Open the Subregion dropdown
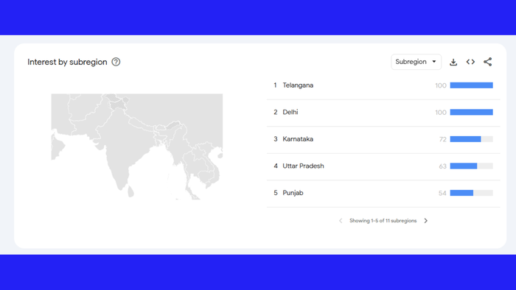Viewport: 516px width, 290px height. (x=416, y=62)
